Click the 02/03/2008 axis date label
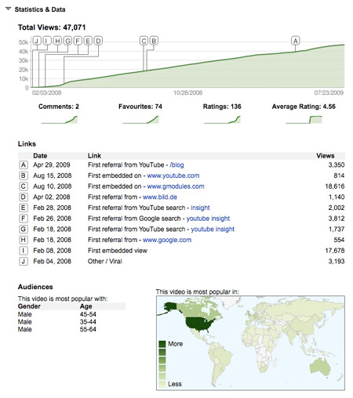 click(x=46, y=92)
